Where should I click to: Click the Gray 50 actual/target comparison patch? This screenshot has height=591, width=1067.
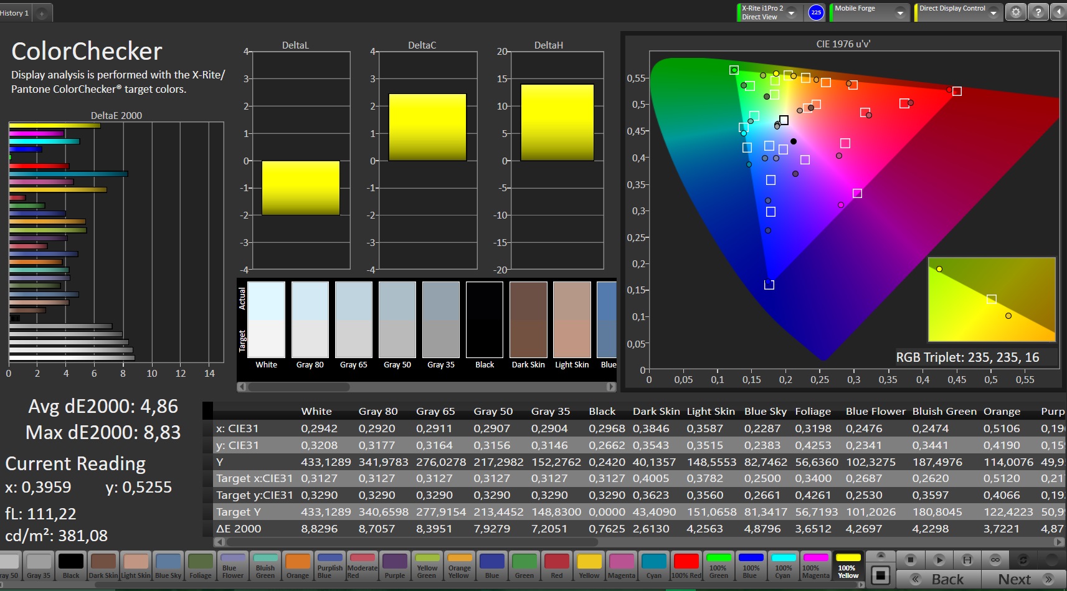(x=397, y=319)
